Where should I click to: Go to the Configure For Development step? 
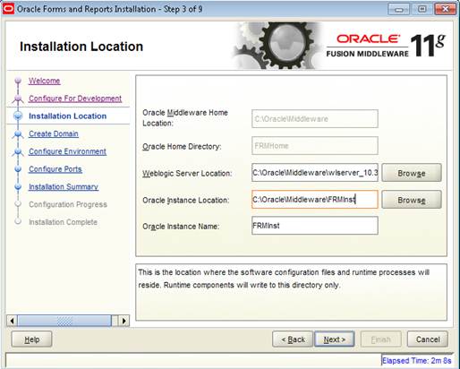(x=75, y=99)
